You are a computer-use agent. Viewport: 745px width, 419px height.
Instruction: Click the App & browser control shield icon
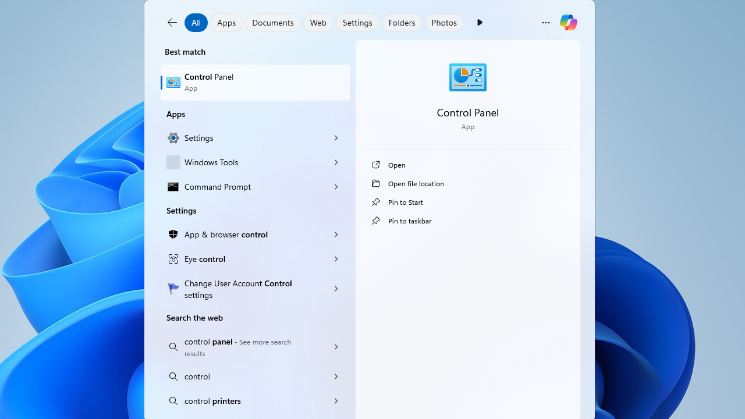(173, 235)
